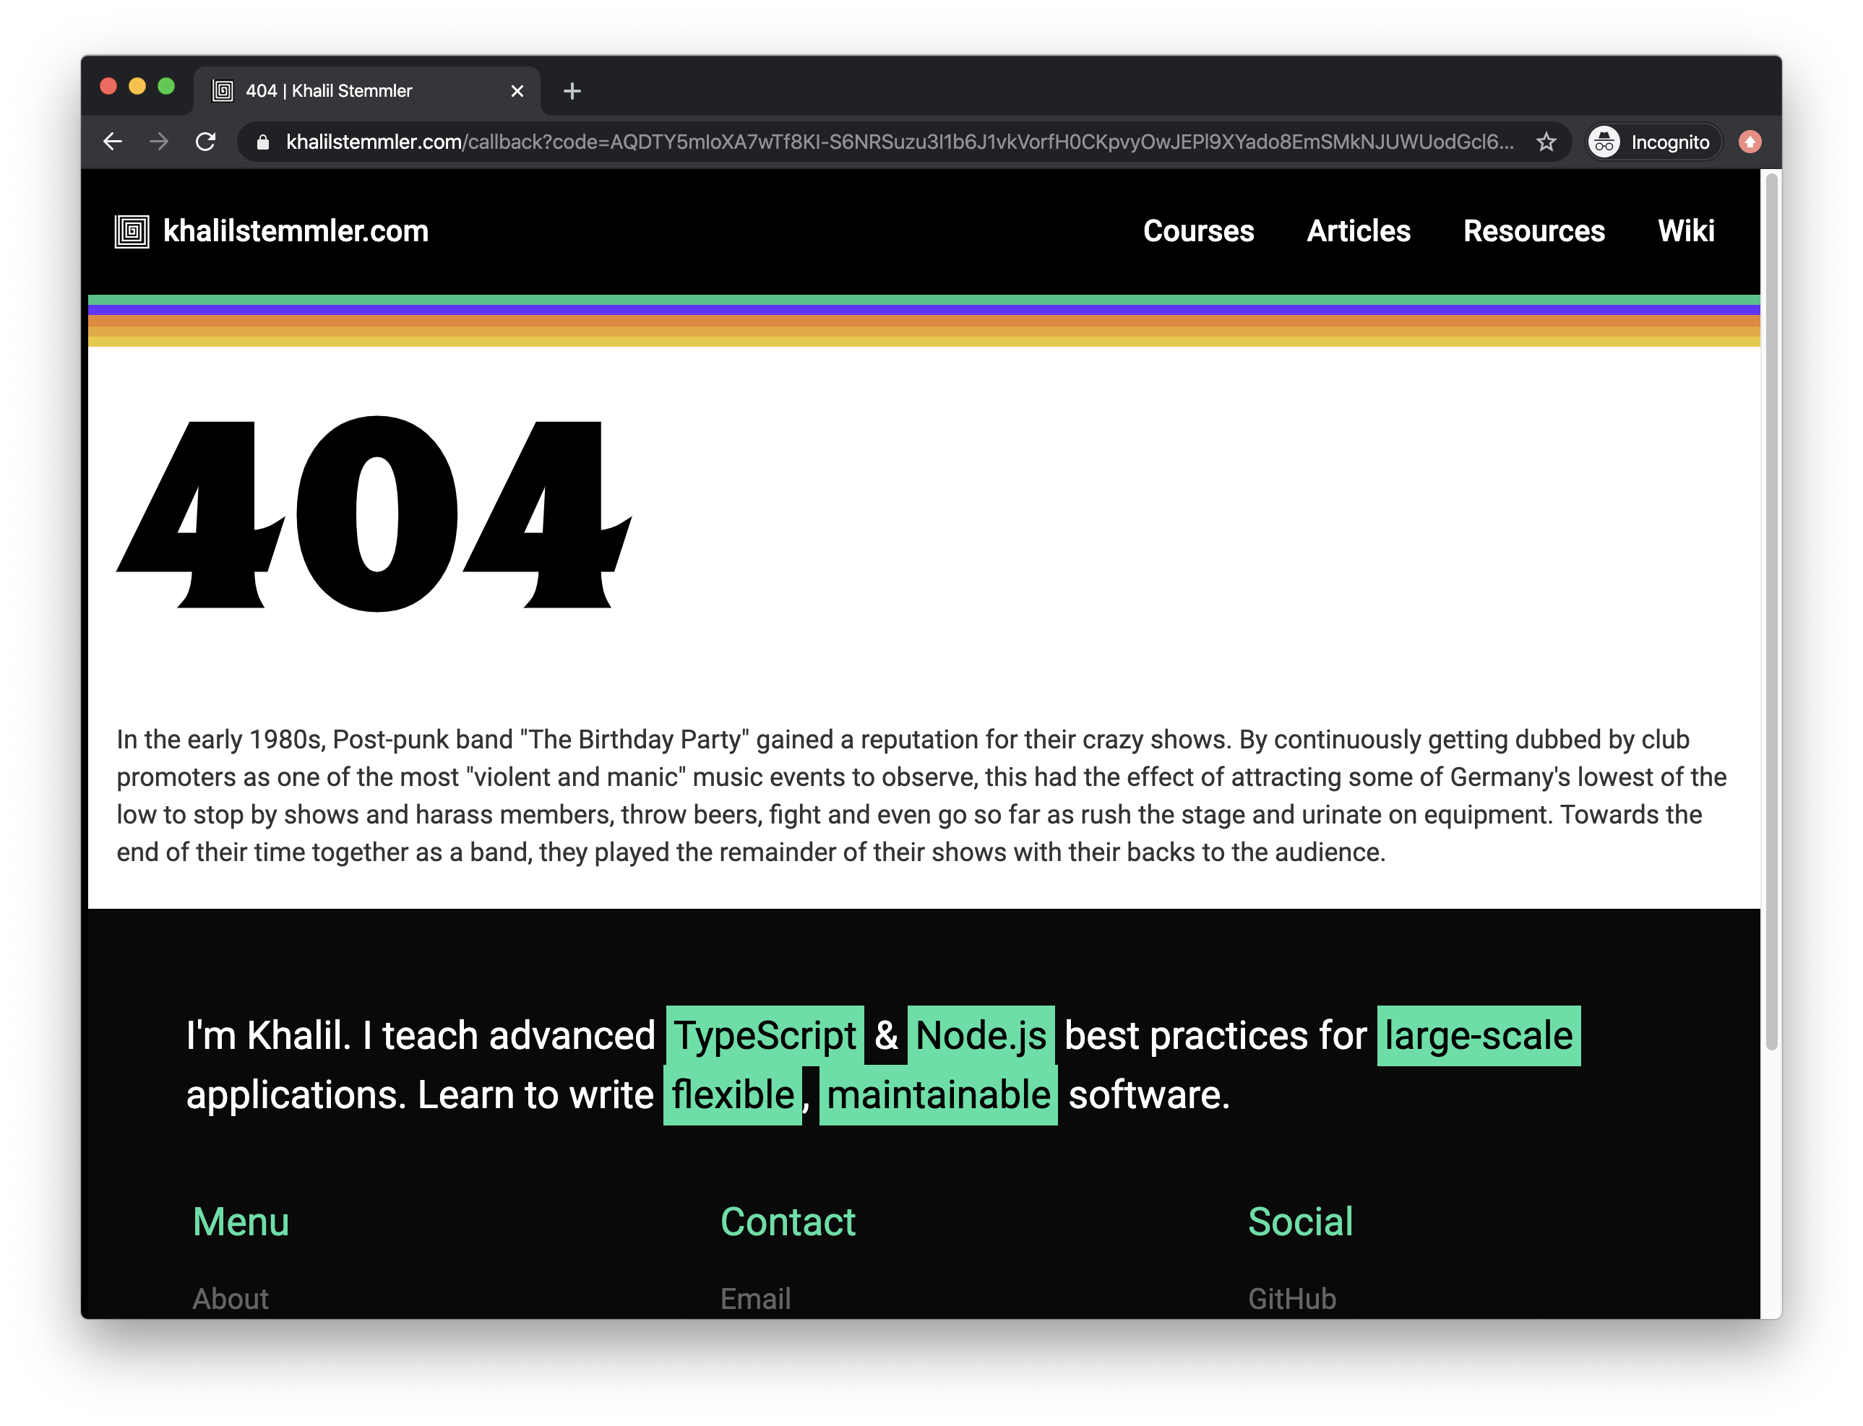This screenshot has height=1426, width=1863.
Task: Click the URL address bar
Action: 900,142
